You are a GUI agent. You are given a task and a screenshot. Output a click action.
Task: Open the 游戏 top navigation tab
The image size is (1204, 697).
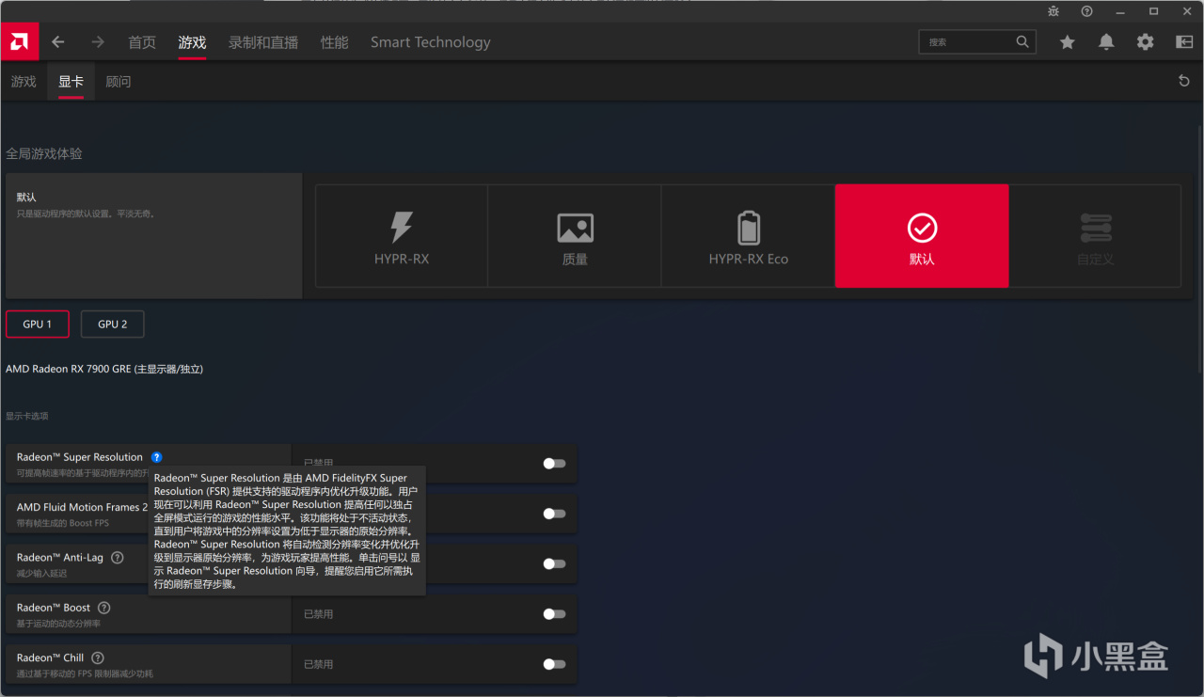coord(192,42)
